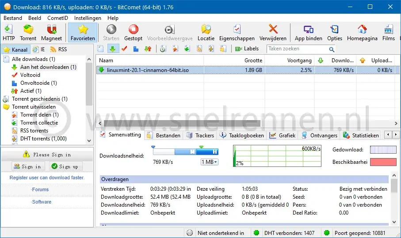Click the Sign in button

point(27,166)
